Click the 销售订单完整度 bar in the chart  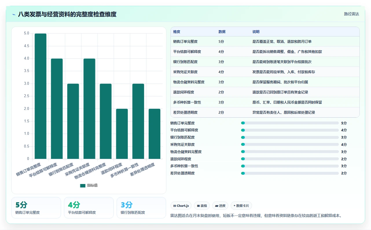[x=41, y=96]
